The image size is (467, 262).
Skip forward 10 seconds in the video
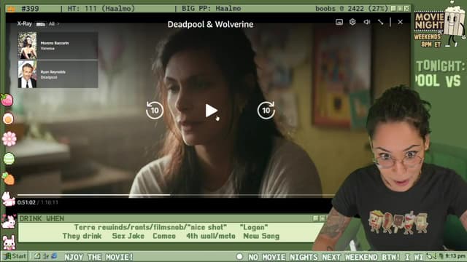[266, 110]
